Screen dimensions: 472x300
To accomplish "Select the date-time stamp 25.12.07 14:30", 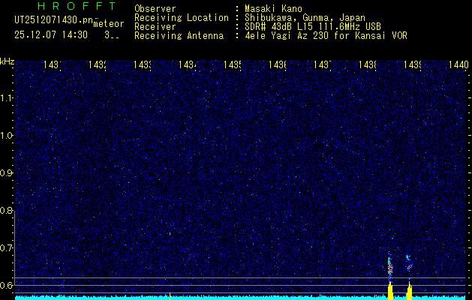I will pos(51,35).
